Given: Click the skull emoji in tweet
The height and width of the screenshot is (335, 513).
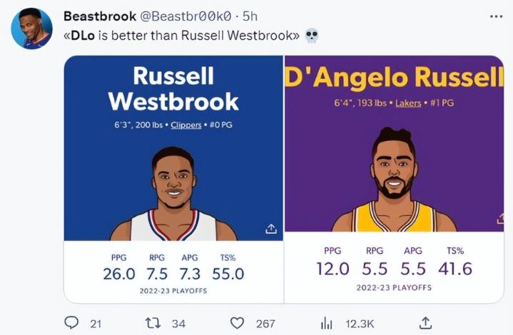Looking at the screenshot, I should tap(312, 36).
